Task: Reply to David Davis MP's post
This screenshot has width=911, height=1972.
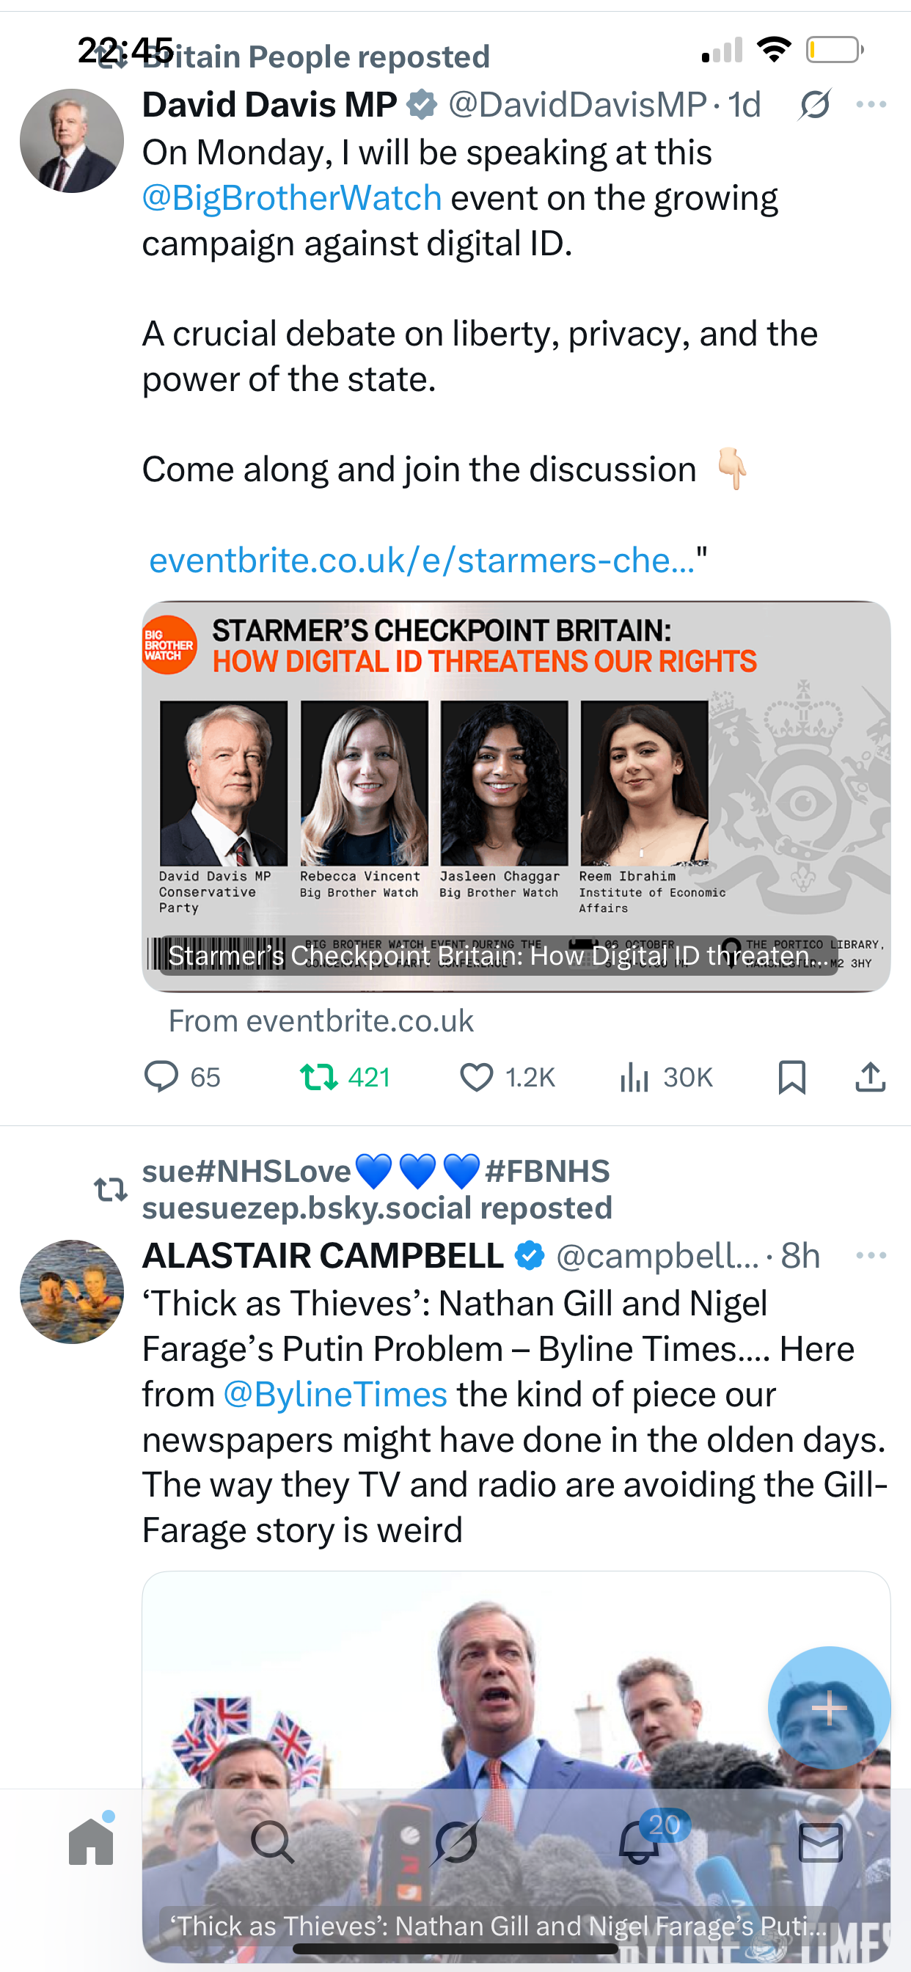Action: pos(161,1077)
